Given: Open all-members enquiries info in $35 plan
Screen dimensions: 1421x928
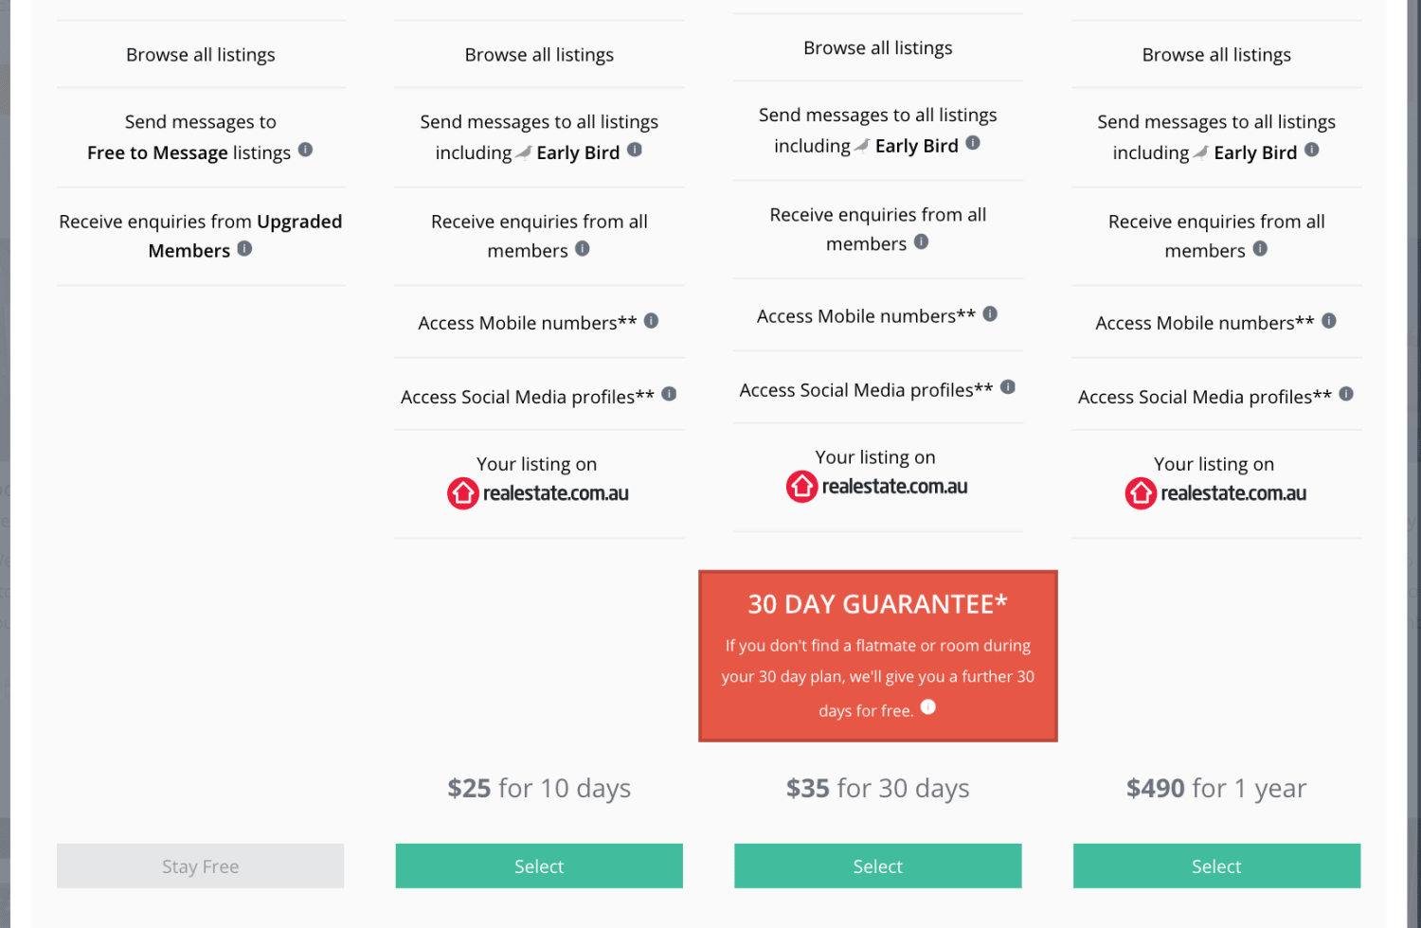Looking at the screenshot, I should [x=921, y=241].
